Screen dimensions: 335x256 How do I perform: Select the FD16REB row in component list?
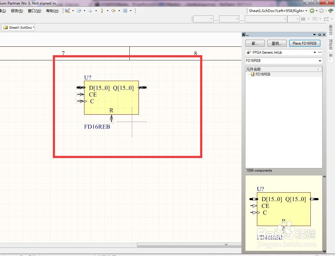click(x=283, y=74)
